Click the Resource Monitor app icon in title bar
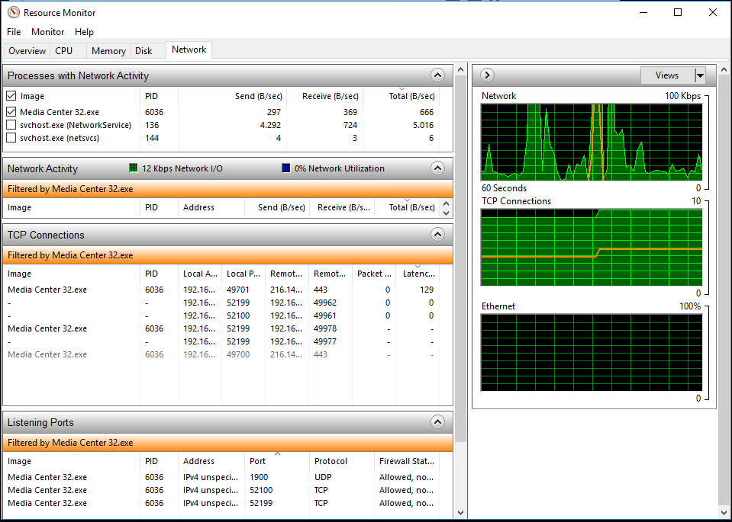 13,13
